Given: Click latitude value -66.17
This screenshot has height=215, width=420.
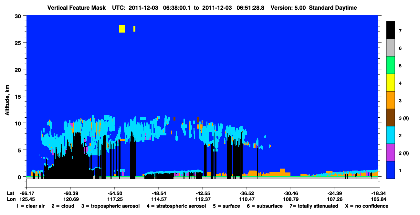Looking at the screenshot, I should (26, 193).
